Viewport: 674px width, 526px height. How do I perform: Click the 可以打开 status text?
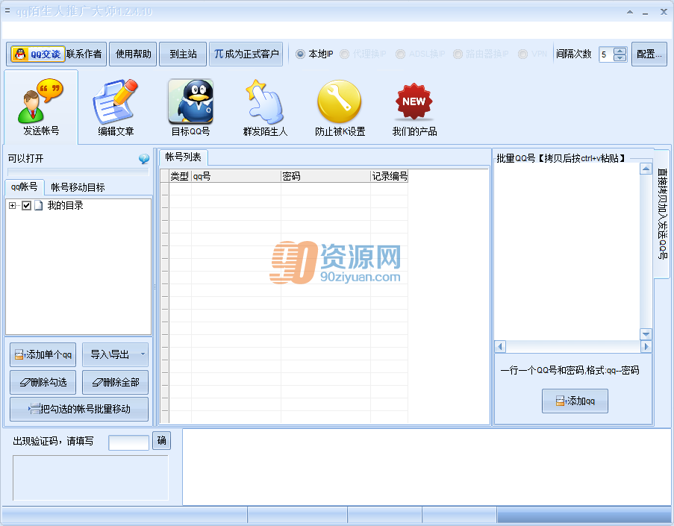point(26,159)
